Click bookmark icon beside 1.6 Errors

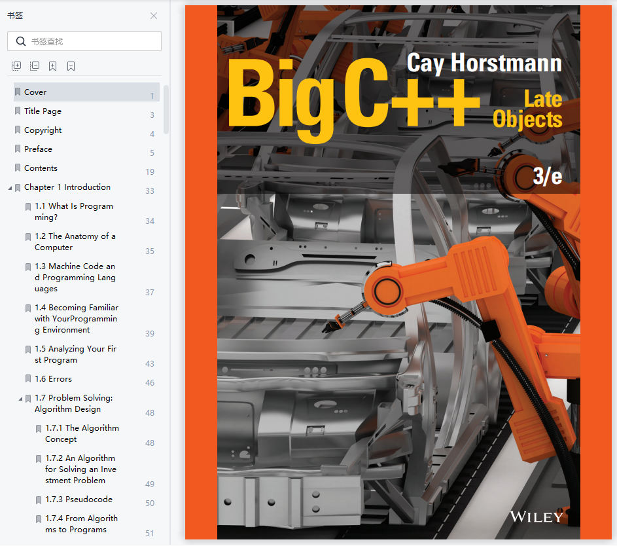point(28,379)
